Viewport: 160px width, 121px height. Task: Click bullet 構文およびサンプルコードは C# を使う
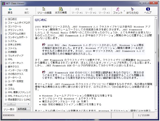(65, 101)
